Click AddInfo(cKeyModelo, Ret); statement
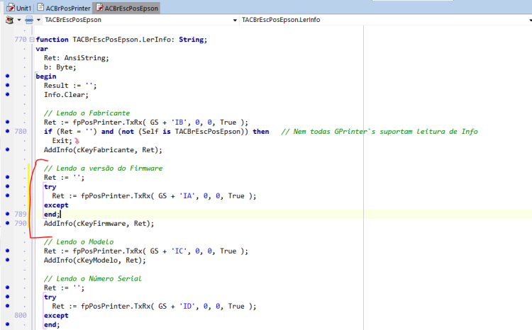Image resolution: width=532 pixels, height=330 pixels. 94,260
